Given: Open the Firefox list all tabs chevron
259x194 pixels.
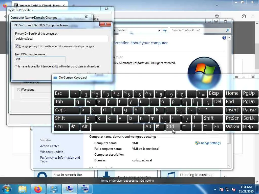Looking at the screenshot, I should pos(217,6).
